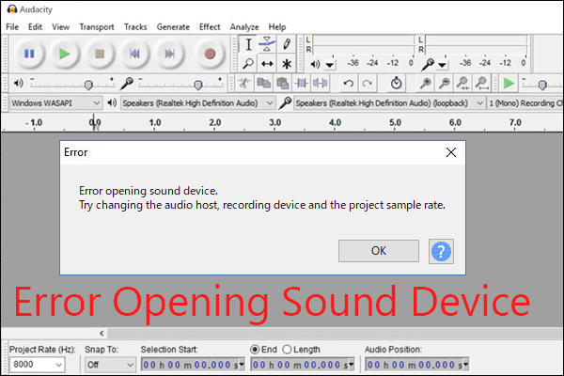This screenshot has width=564, height=376.
Task: Skip to end of the track
Action: tap(170, 54)
